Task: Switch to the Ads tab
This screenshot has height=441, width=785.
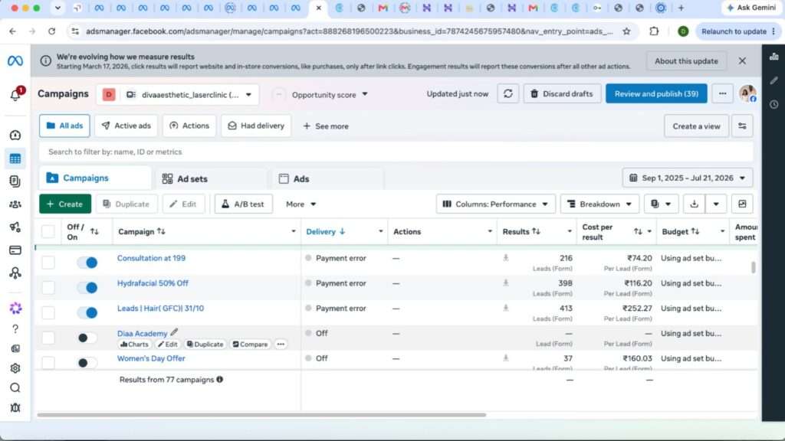Action: [x=328, y=178]
